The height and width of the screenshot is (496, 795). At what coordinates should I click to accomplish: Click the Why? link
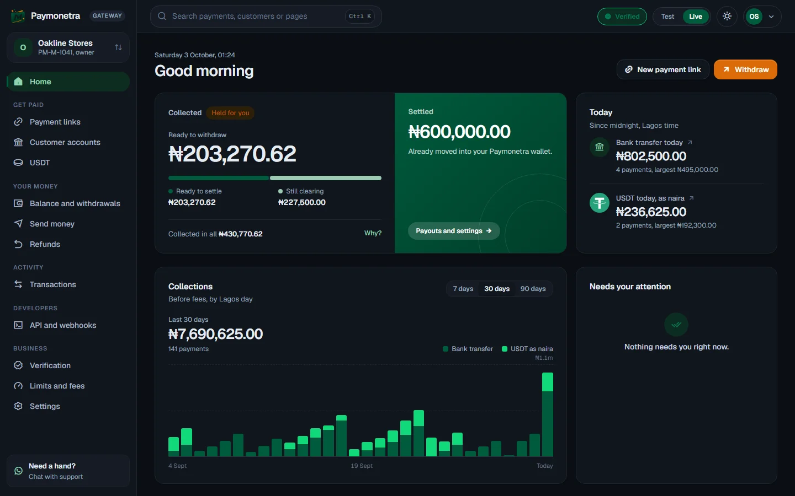click(373, 233)
